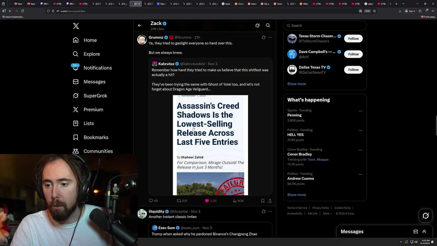Expand the More footer menu
This screenshot has width=437, height=246.
coord(327,214)
